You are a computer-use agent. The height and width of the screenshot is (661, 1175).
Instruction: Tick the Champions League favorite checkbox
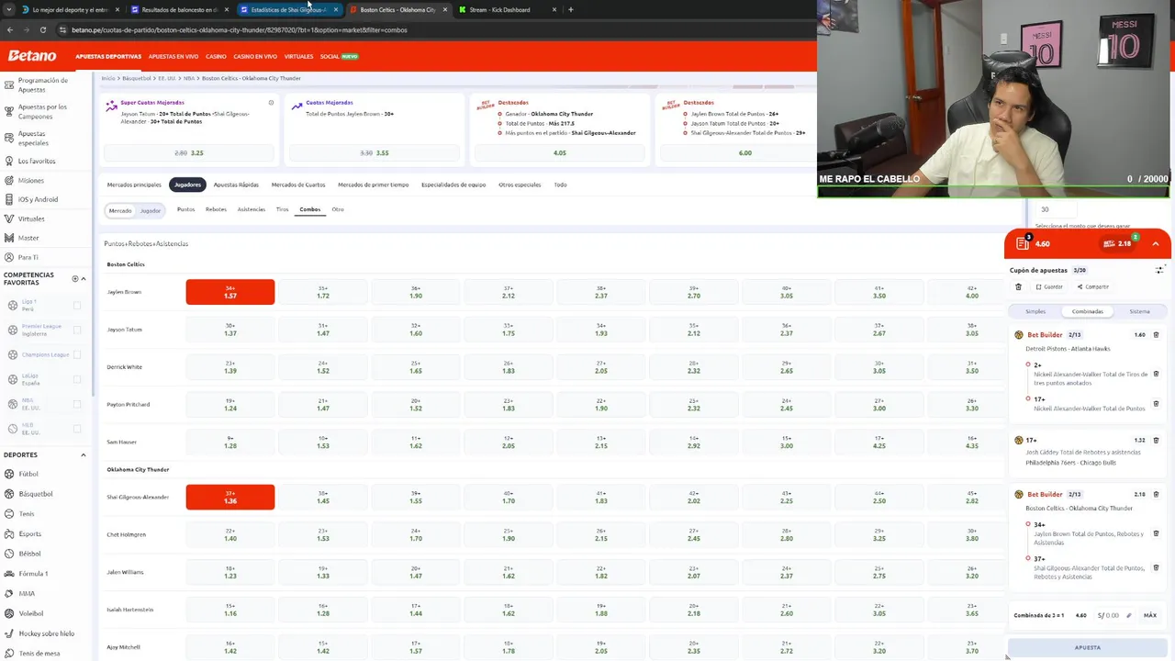[x=77, y=354]
